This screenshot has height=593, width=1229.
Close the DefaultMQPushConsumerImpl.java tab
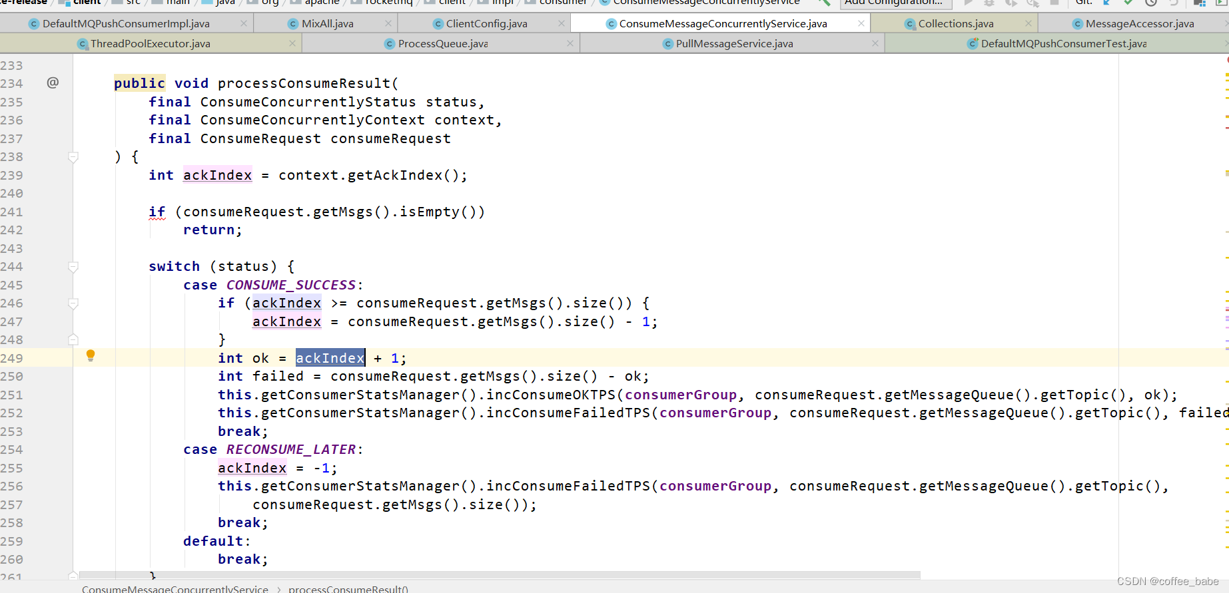244,23
